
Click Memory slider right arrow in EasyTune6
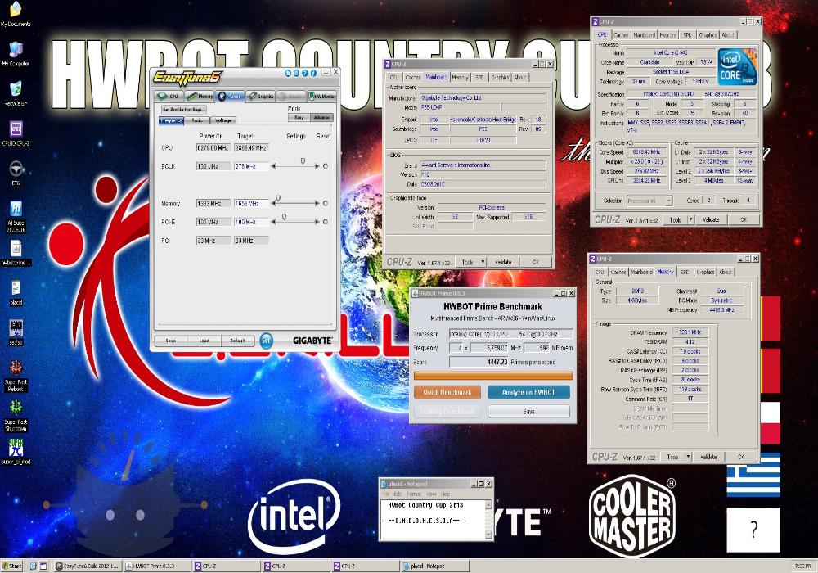click(316, 203)
